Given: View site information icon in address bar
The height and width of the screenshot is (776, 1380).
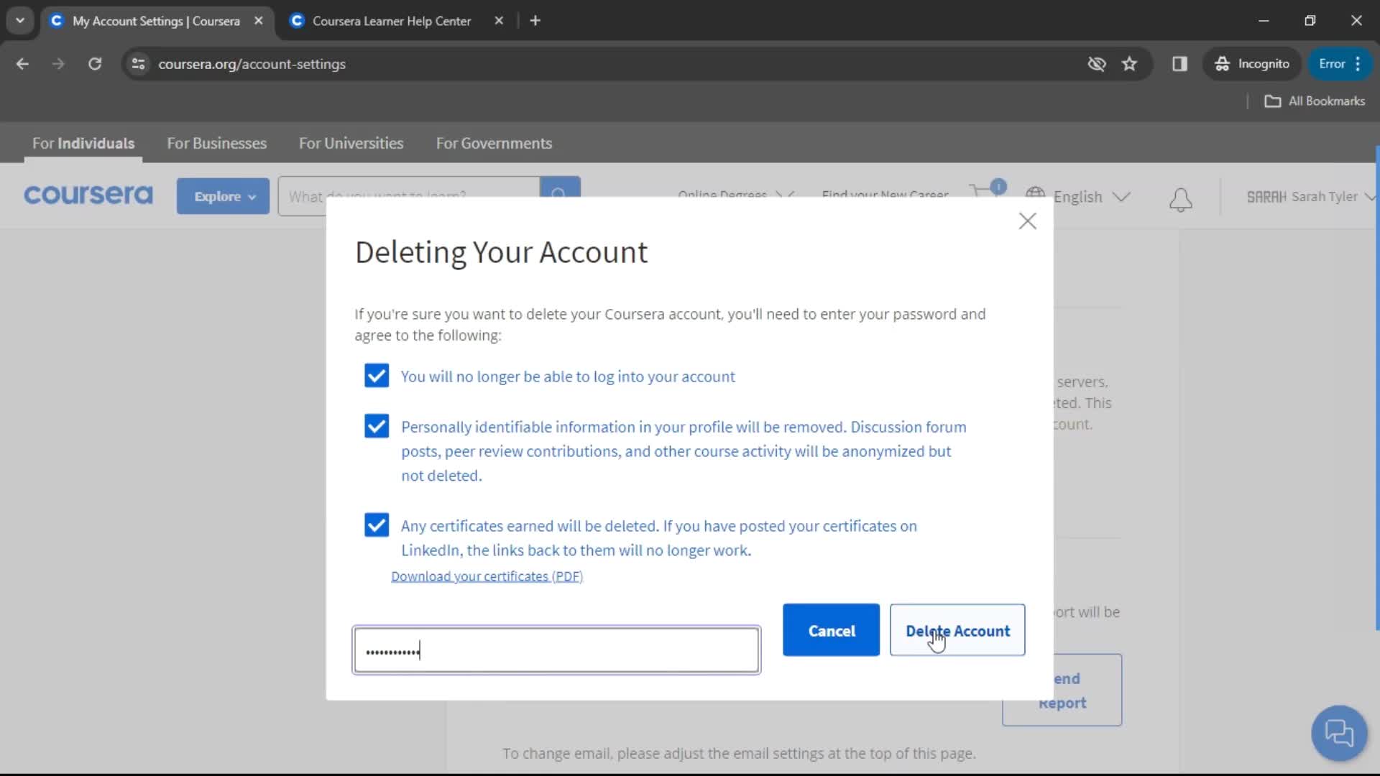Looking at the screenshot, I should tap(139, 64).
